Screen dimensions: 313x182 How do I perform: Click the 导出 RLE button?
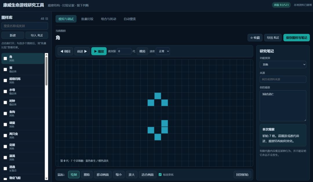273,38
